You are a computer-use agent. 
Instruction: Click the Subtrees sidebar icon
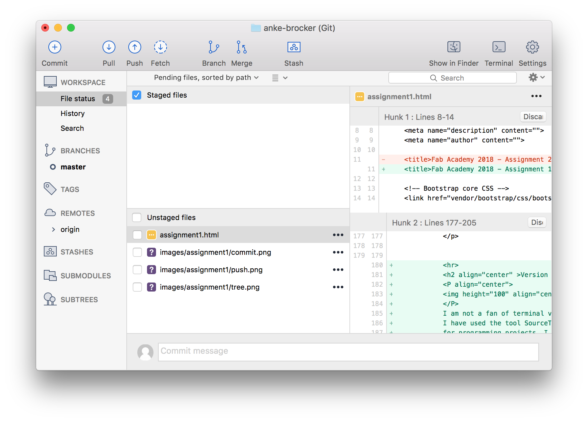(50, 299)
